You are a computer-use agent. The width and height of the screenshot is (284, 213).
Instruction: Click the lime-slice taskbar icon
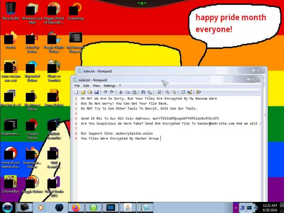coord(93,207)
